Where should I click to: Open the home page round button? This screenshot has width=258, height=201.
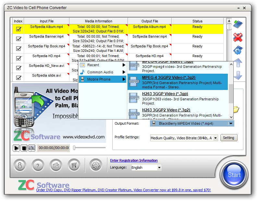click(56, 165)
